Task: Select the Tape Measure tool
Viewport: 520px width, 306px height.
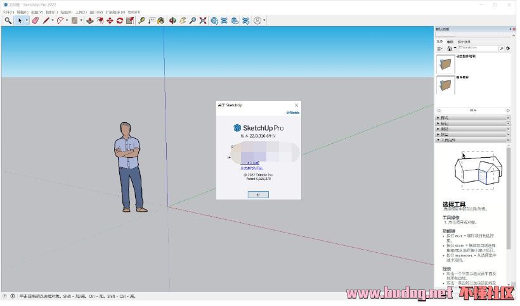Action: pyautogui.click(x=141, y=20)
